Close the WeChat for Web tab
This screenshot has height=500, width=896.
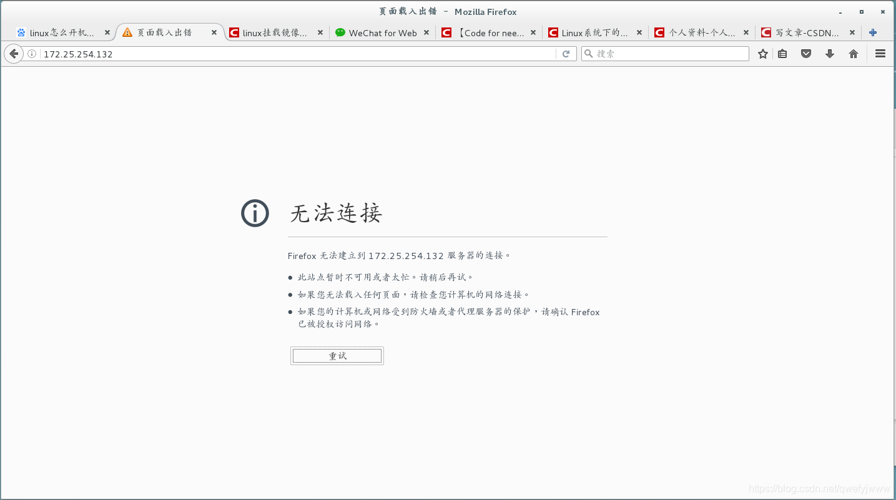click(426, 33)
